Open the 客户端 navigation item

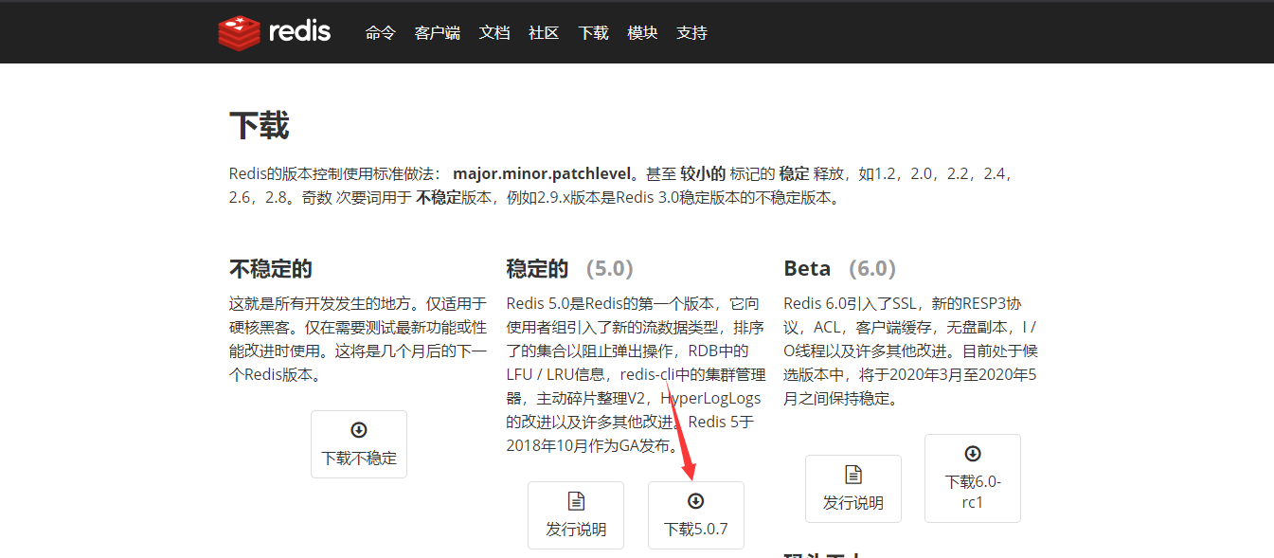pyautogui.click(x=438, y=33)
